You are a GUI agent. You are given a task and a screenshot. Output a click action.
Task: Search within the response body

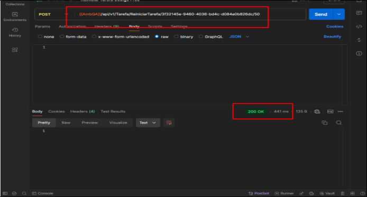pos(338,123)
